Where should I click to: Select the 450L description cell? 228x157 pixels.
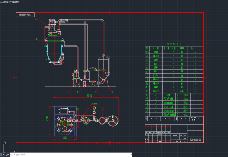[169, 107]
